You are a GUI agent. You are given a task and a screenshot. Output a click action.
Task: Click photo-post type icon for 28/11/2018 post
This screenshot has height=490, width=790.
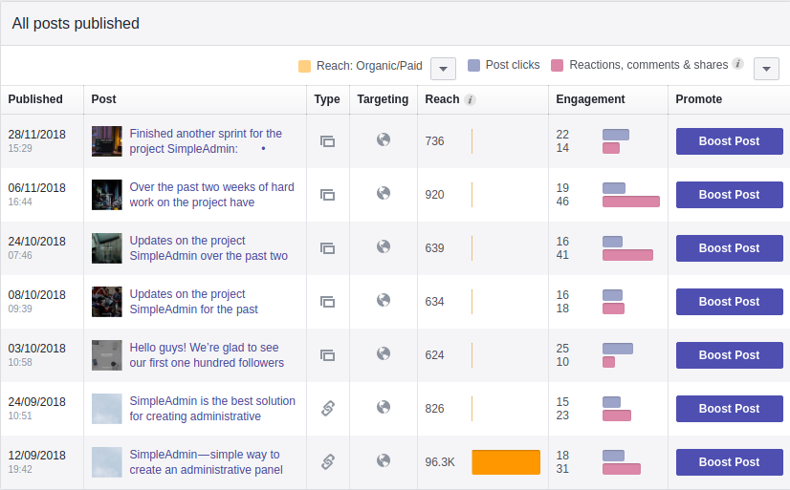pyautogui.click(x=327, y=141)
